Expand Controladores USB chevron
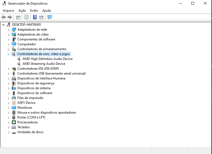This screenshot has height=154, width=212. (8, 74)
